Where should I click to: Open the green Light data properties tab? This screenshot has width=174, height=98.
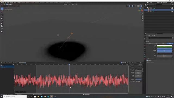[x=145, y=57]
